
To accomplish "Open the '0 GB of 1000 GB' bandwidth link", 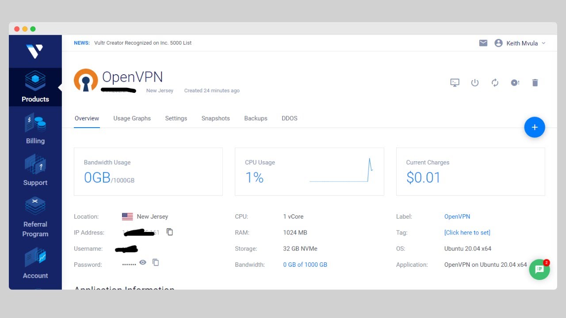I will (305, 265).
